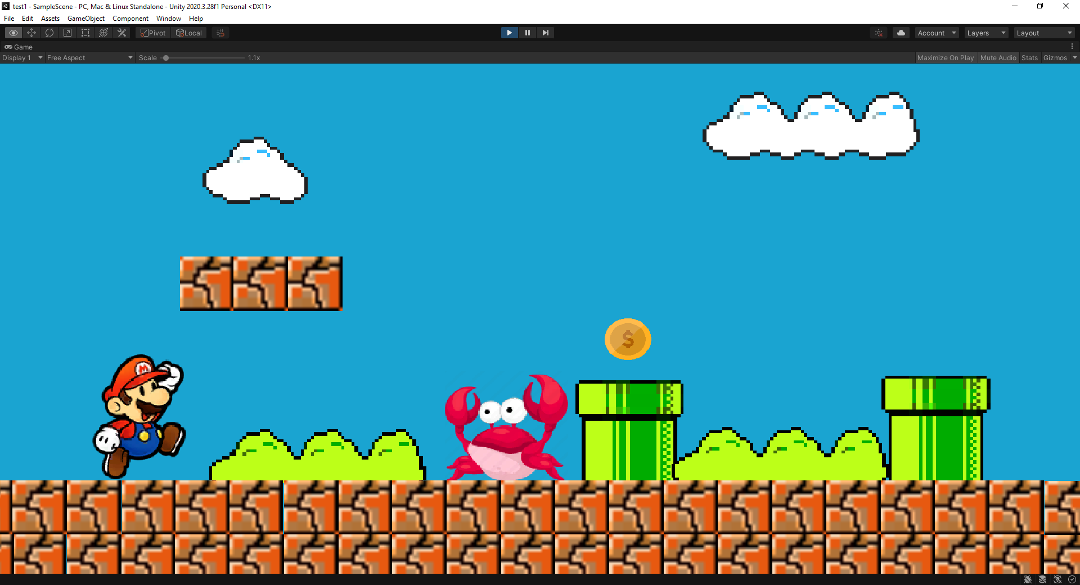Select the Hand tool in the toolbar
Image resolution: width=1080 pixels, height=585 pixels.
coord(13,33)
